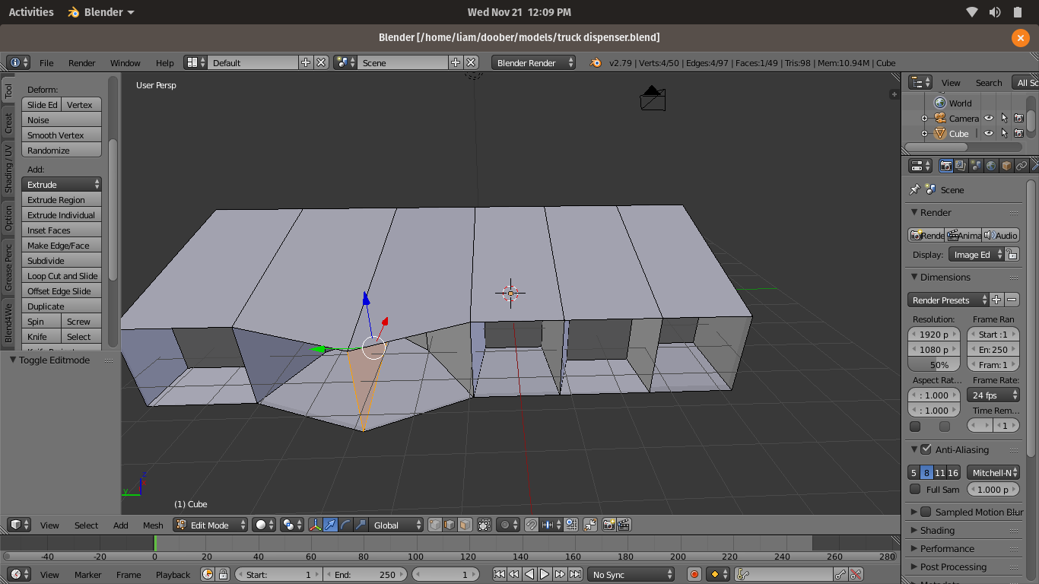The height and width of the screenshot is (584, 1039).
Task: Open the Edit Mode dropdown
Action: [x=211, y=525]
